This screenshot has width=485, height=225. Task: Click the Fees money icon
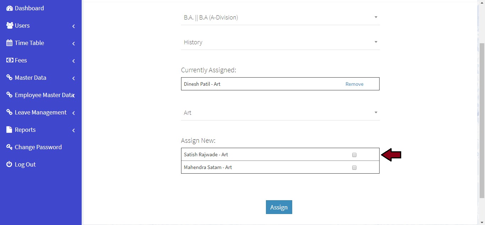point(10,60)
